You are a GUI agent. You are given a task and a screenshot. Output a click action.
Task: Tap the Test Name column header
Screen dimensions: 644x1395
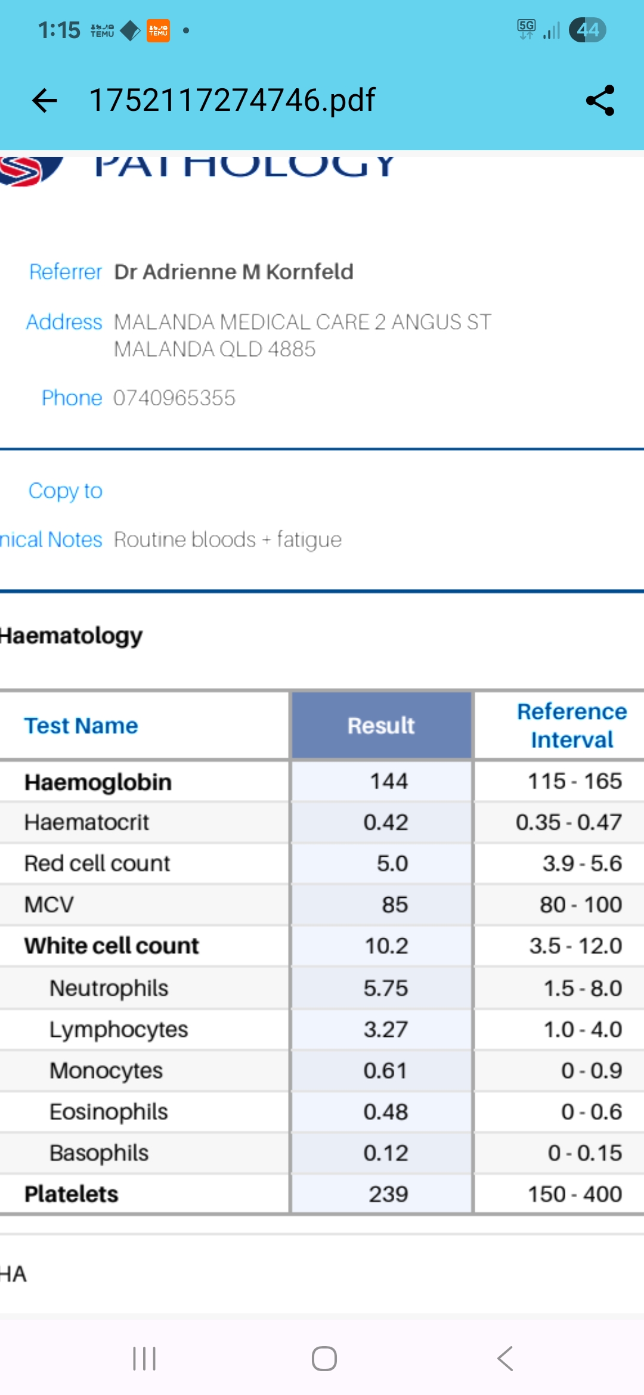pos(81,726)
